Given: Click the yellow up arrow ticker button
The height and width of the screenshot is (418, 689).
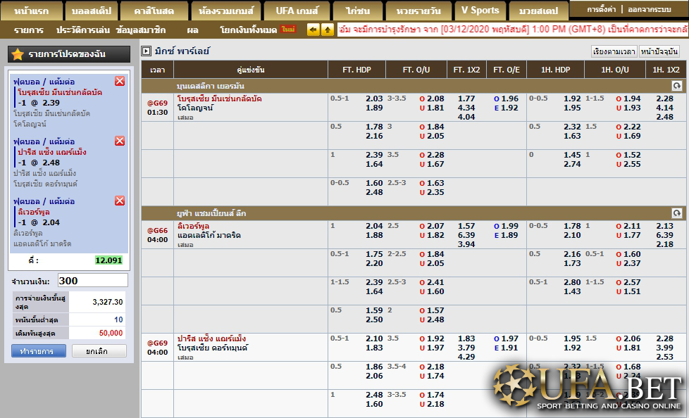Looking at the screenshot, I should [x=328, y=30].
